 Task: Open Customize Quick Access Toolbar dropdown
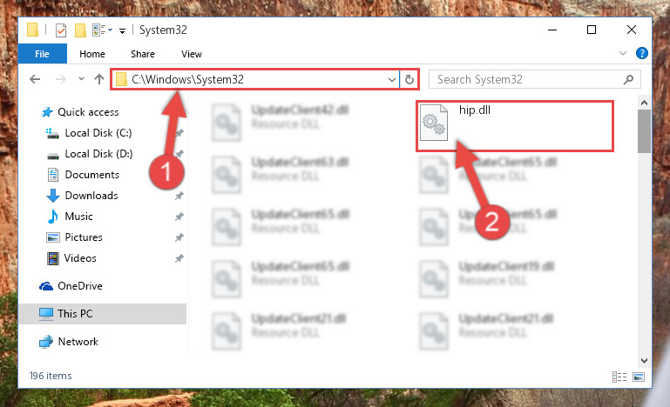(x=122, y=30)
